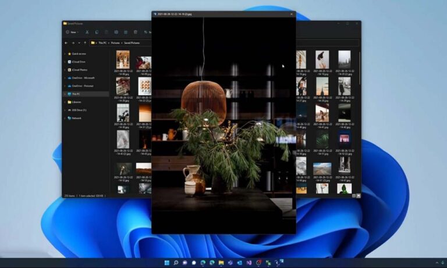Image resolution: width=447 pixels, height=268 pixels.
Task: Open the Windows Start menu
Action: (x=167, y=263)
